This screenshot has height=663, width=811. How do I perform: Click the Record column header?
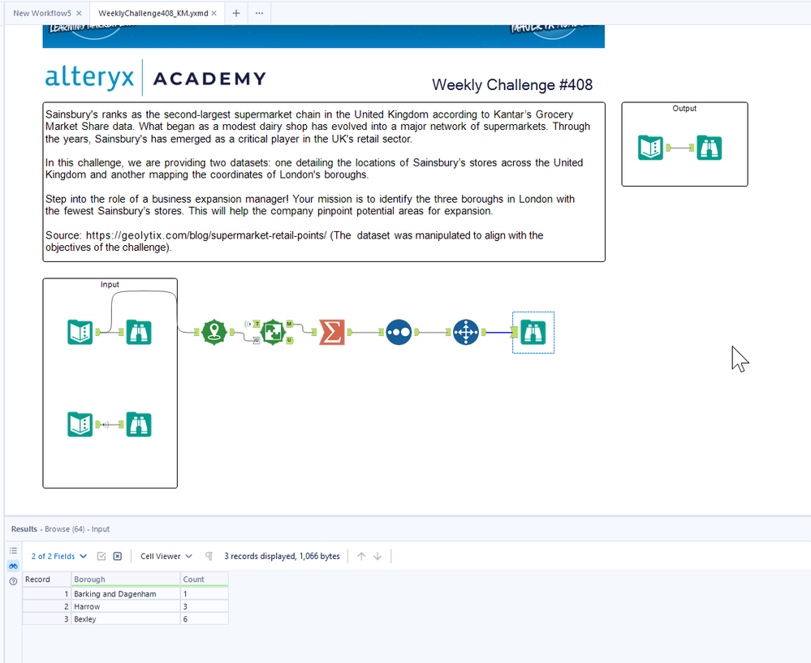[46, 579]
